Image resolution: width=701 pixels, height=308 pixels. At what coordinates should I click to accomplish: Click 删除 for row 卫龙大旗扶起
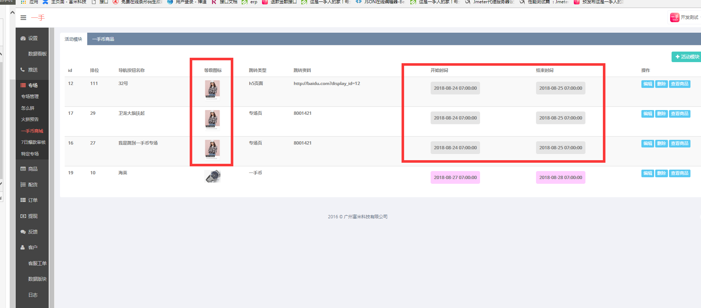point(661,114)
